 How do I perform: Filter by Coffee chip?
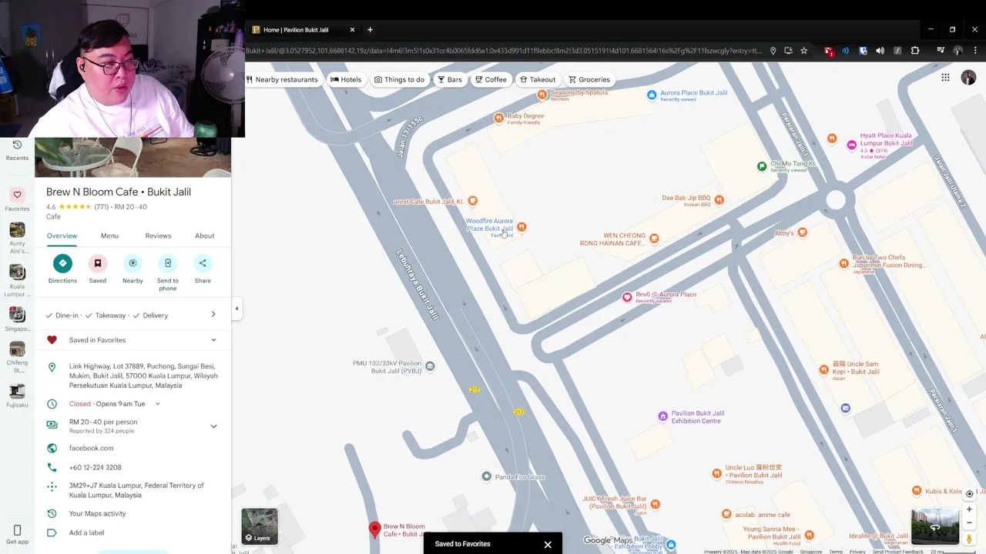tap(491, 79)
